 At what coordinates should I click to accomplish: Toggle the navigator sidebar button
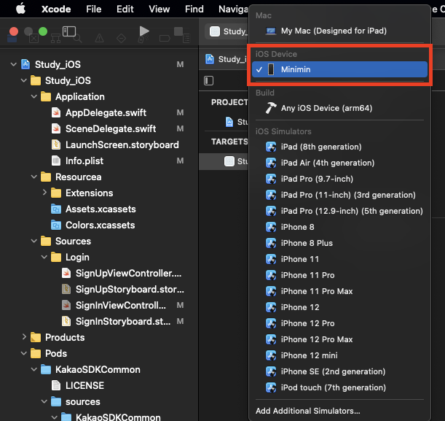click(x=69, y=31)
